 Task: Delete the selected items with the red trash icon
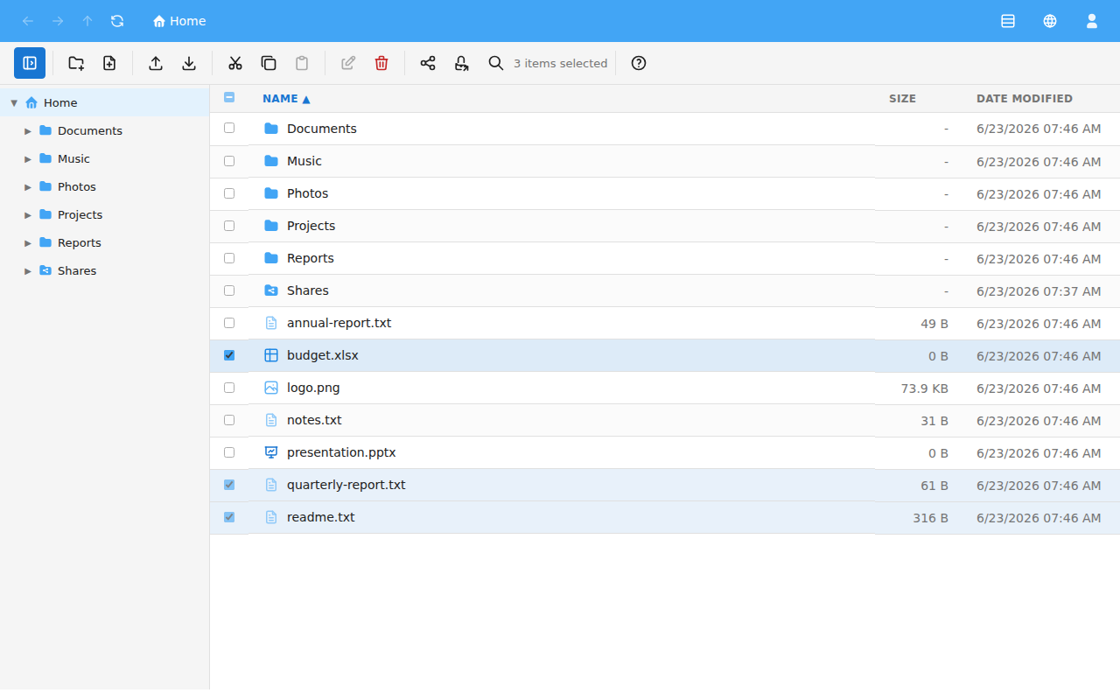(x=381, y=63)
